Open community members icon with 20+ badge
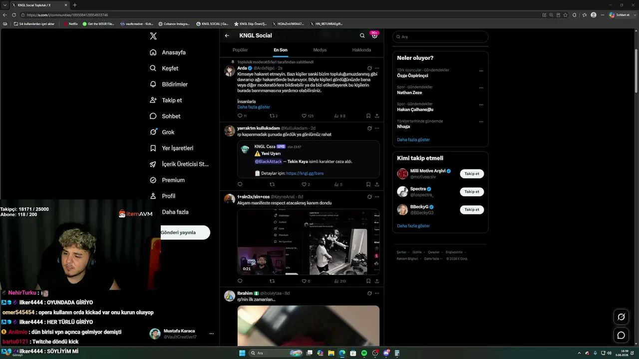 pos(374,35)
